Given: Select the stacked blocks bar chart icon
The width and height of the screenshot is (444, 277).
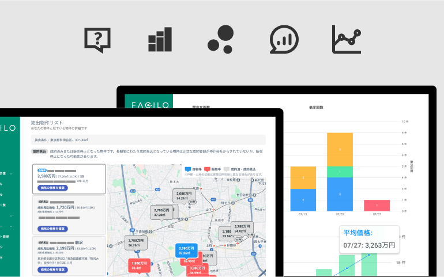Looking at the screenshot, I should click(x=160, y=40).
